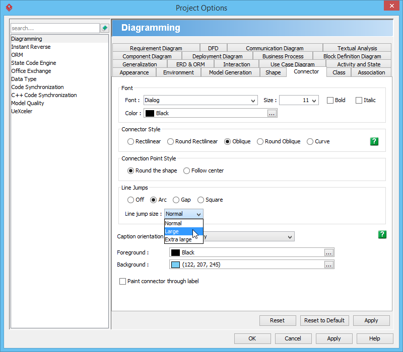Screen dimensions: 403x352
Task: Choose Large in line jump size list
Action: click(x=184, y=231)
